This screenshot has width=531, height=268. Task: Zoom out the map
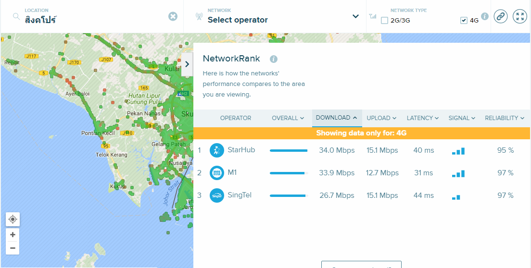point(13,248)
